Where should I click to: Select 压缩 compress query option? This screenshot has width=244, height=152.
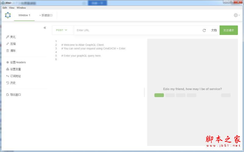11,44
